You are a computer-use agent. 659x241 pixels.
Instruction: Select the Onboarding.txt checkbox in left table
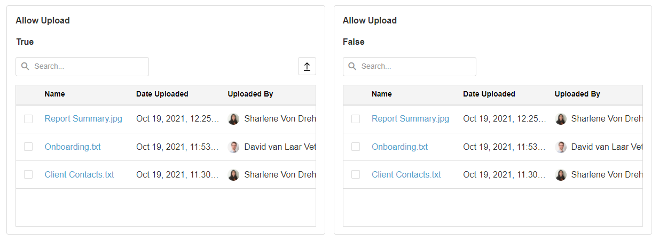click(x=28, y=147)
